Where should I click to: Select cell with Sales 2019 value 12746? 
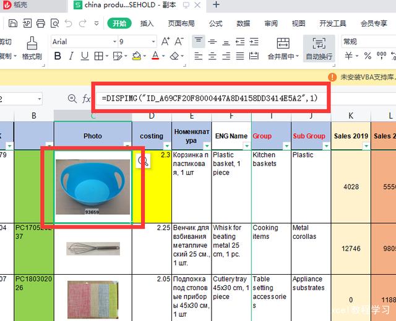(351, 249)
